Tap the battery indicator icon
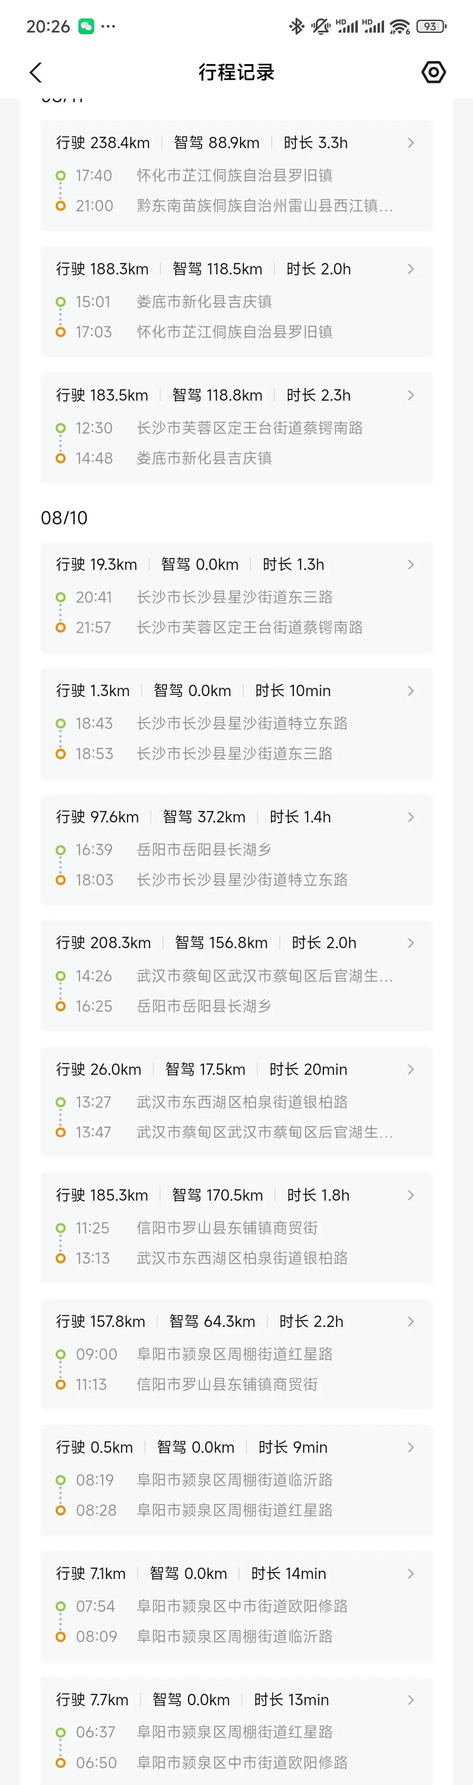Screen dimensions: 473x1785 pyautogui.click(x=431, y=26)
